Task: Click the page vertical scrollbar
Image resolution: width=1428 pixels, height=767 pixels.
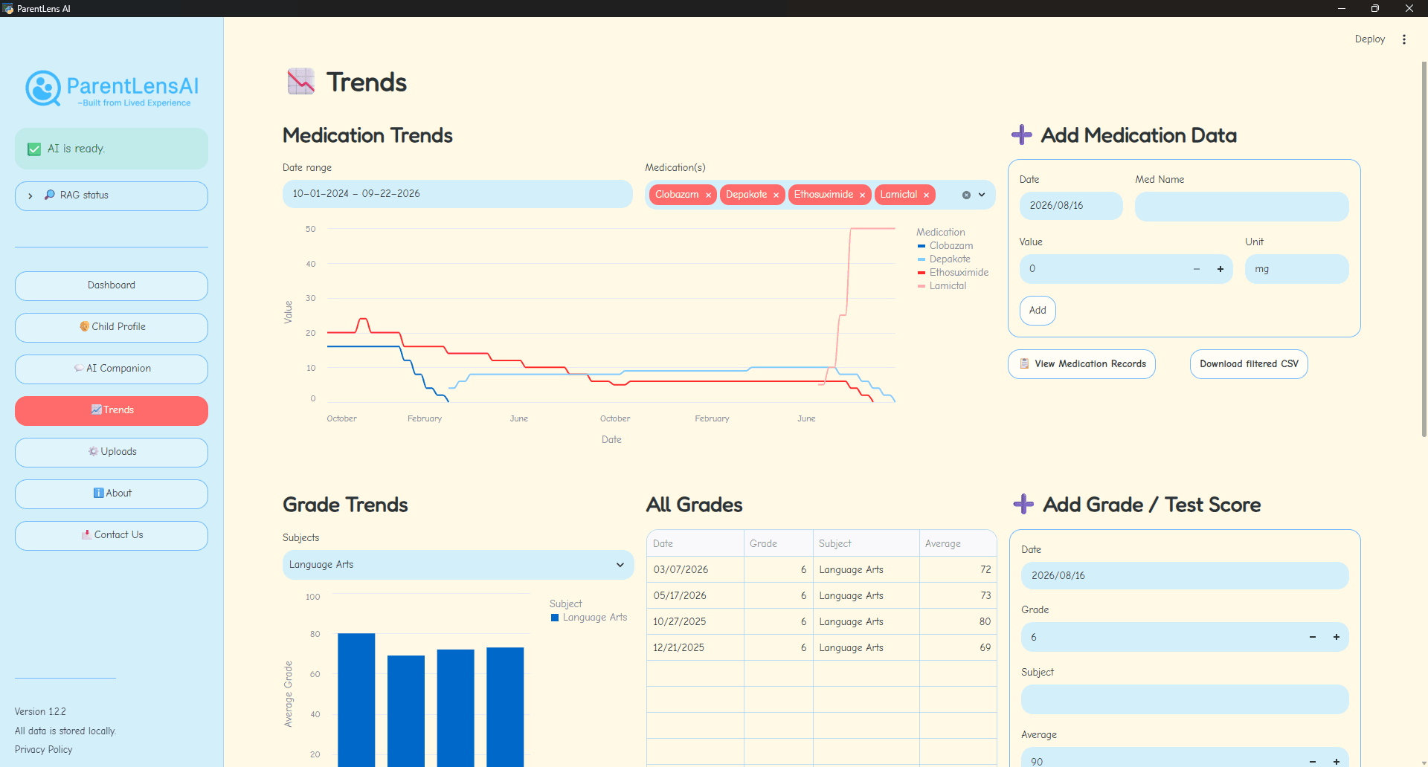Action: click(x=1424, y=249)
